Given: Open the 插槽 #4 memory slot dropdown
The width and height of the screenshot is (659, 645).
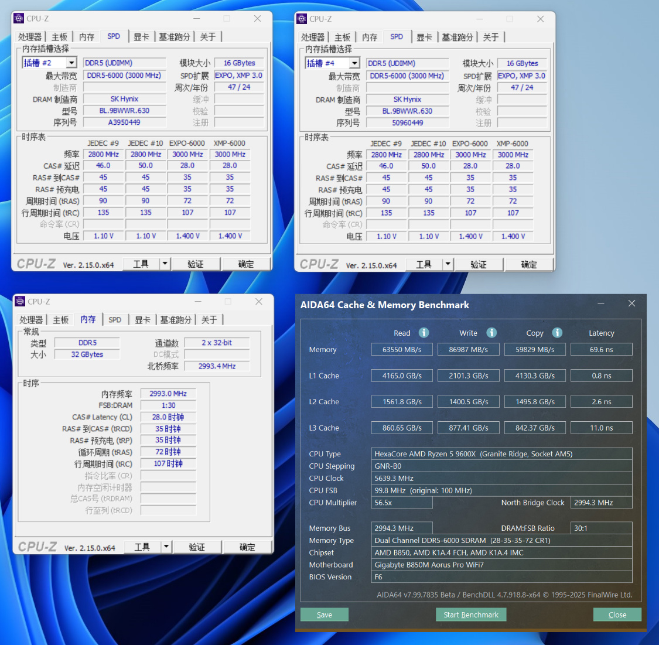Looking at the screenshot, I should 355,63.
